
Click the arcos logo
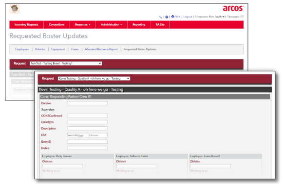click(x=233, y=8)
